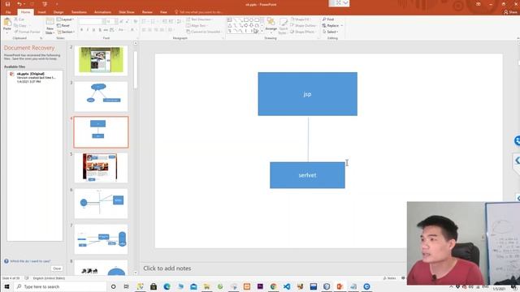Toggle the Notes pane from status bar
The image size is (520, 292).
click(x=390, y=278)
